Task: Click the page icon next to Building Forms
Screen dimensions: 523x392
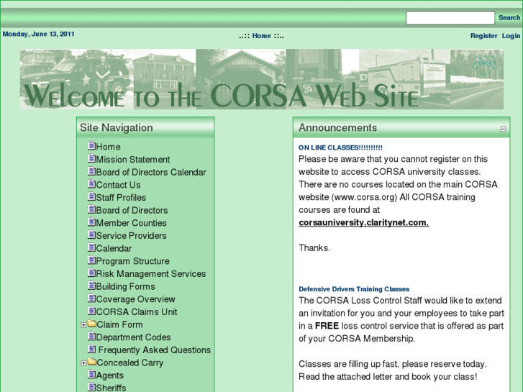Action: coord(91,286)
